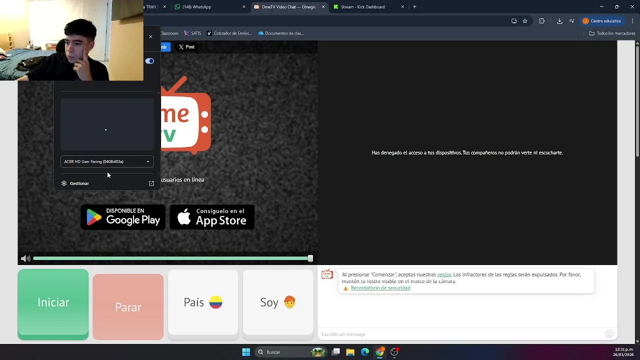Open Task View on the taskbar
Image resolution: width=640 pixels, height=360 pixels.
coord(336,352)
